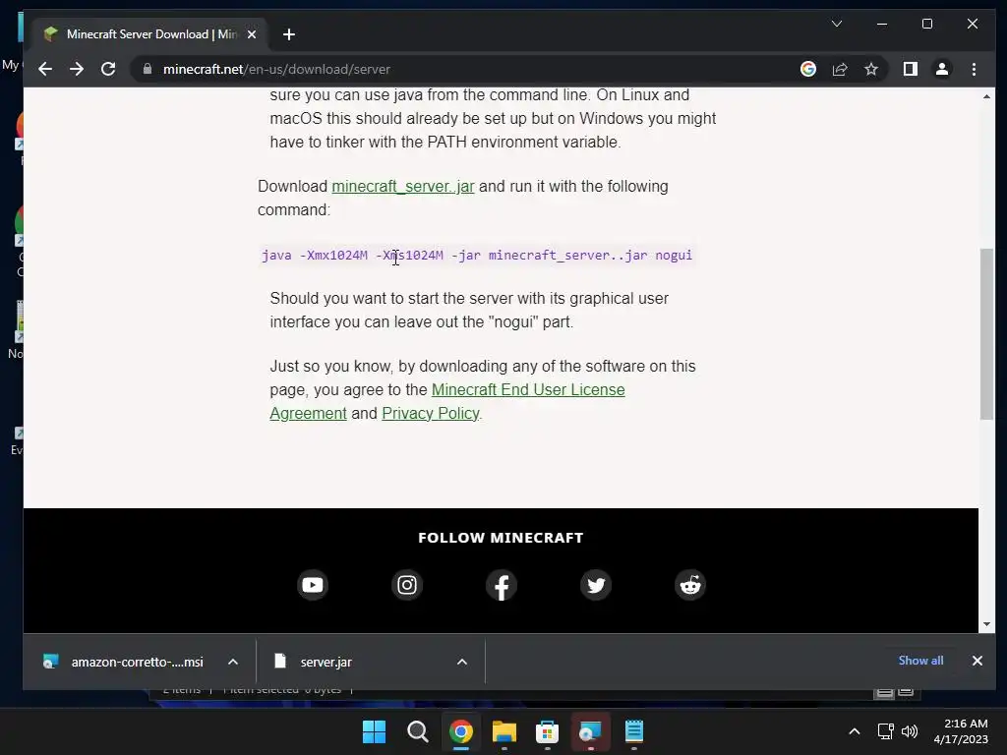1007x755 pixels.
Task: Click the scrollbar down arrow
Action: click(x=986, y=624)
